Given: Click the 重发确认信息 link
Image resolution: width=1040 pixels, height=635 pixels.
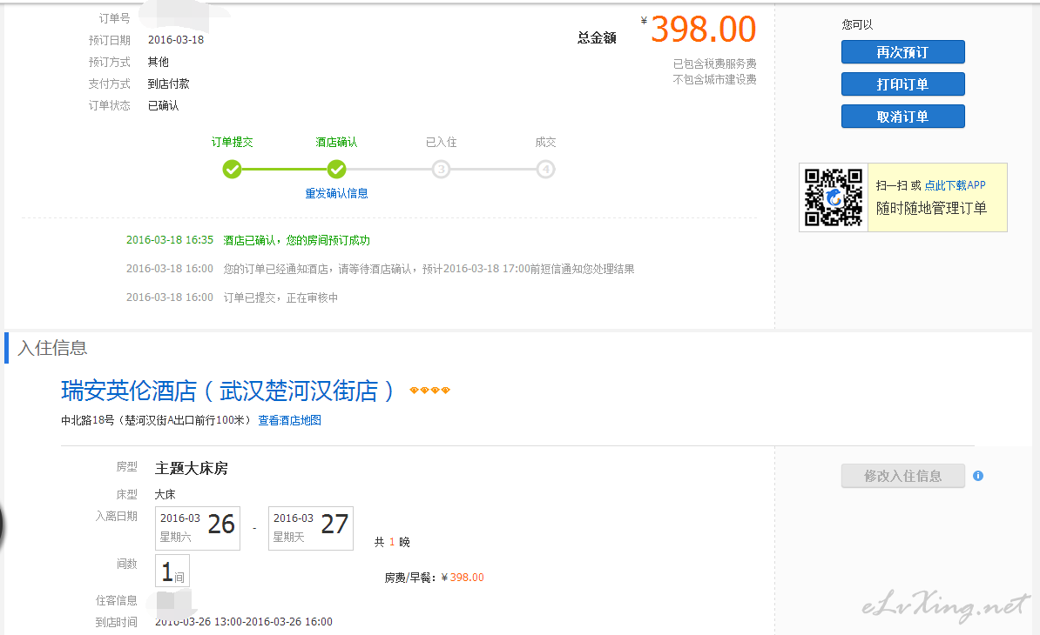Looking at the screenshot, I should click(x=336, y=193).
